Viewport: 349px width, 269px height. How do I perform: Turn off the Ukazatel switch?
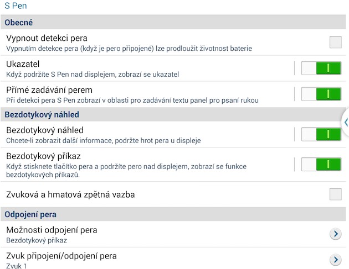[x=321, y=68]
